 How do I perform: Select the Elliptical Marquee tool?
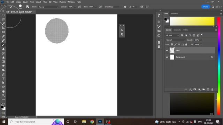pyautogui.click(x=3, y=15)
